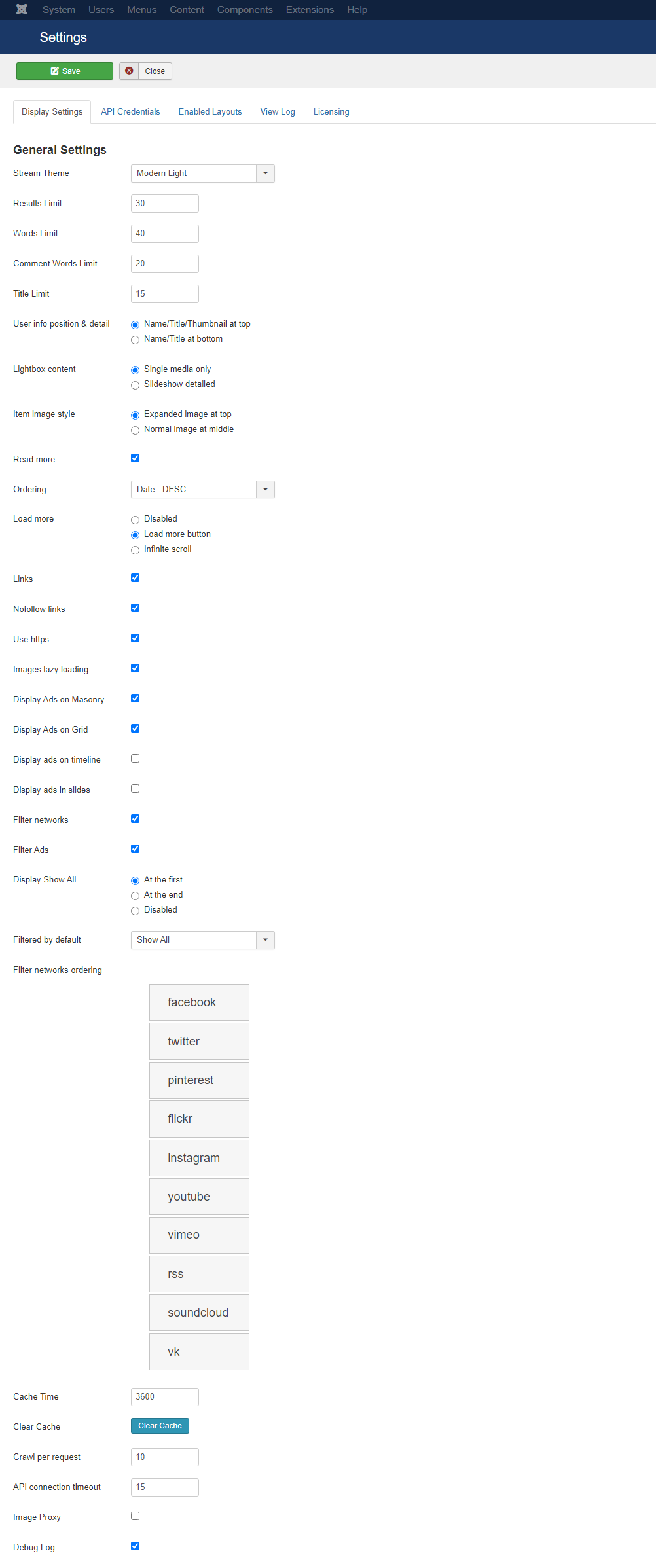656x1562 pixels.
Task: Select Display Show All At the end
Action: pos(136,896)
